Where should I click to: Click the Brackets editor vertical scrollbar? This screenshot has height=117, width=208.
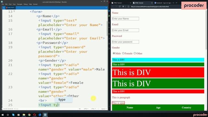pyautogui.click(x=107, y=29)
